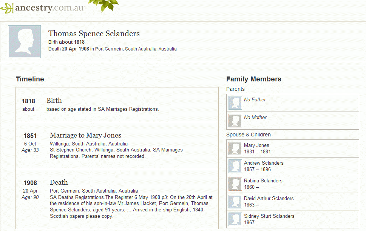Screen dimensions: 366x231
Task: Open Sidney Sturt Sclanders portrait icon
Action: tap(235, 219)
